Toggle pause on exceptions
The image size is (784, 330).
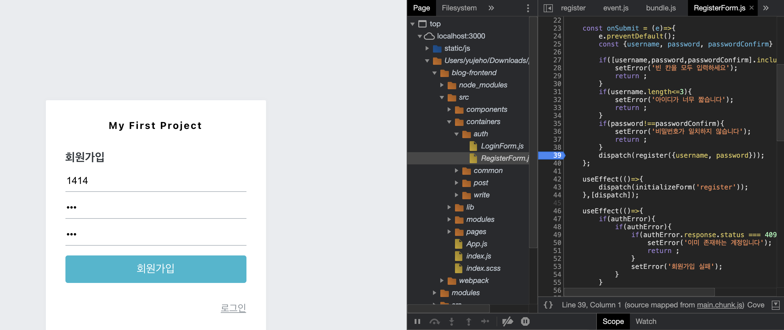(525, 321)
